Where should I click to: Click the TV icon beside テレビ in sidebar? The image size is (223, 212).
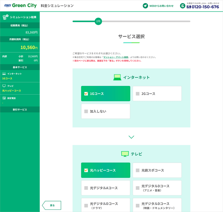coord(4,86)
